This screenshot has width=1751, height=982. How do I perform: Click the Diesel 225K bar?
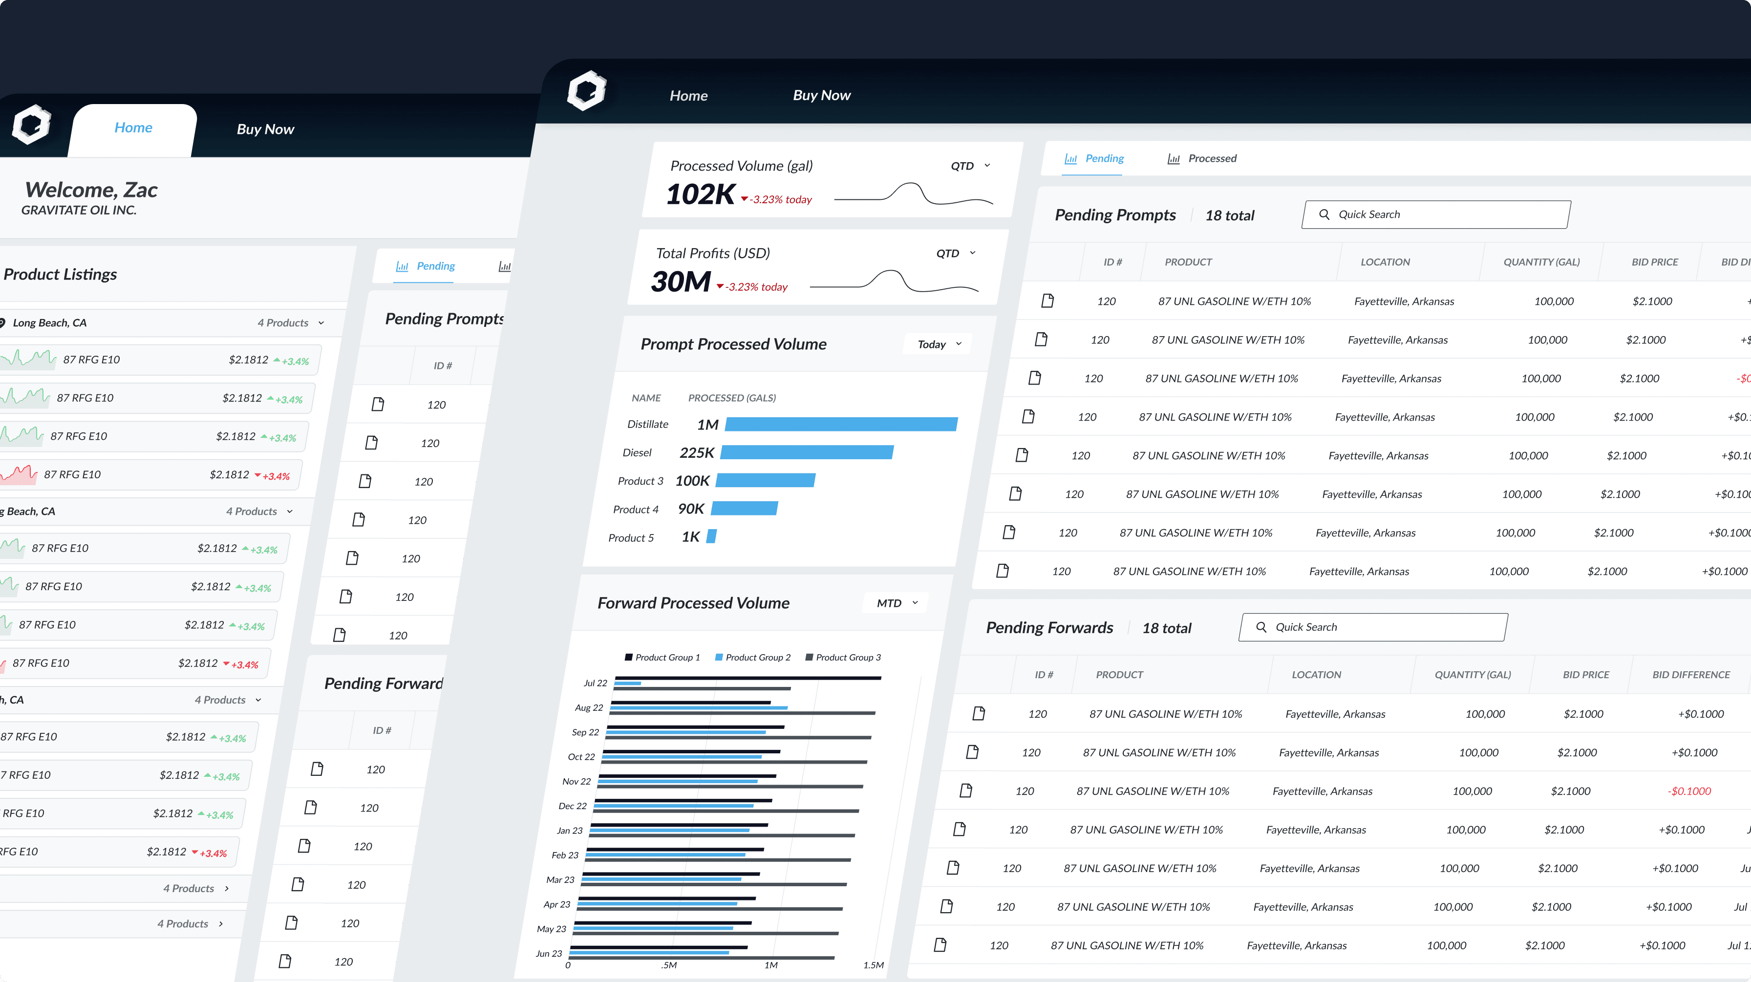click(807, 452)
